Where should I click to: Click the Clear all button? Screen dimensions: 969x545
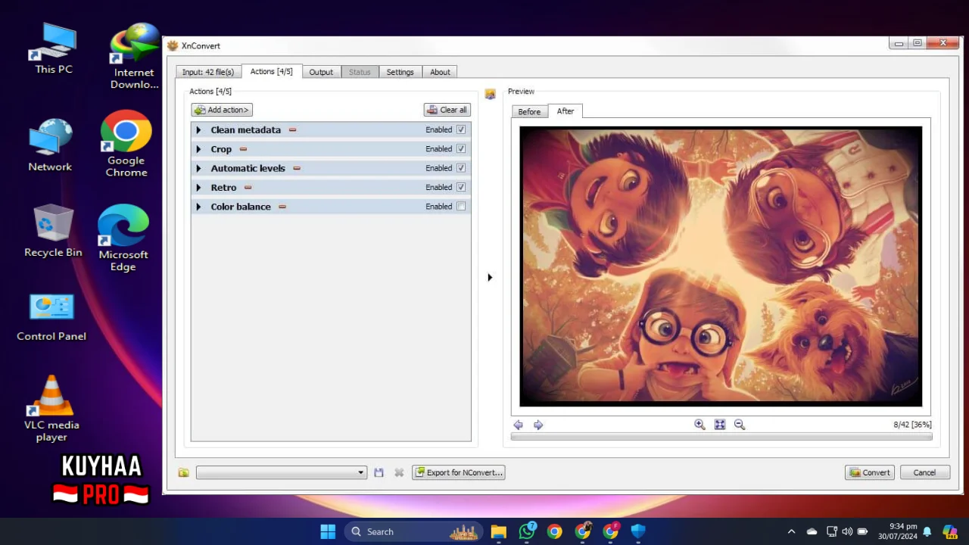(447, 110)
